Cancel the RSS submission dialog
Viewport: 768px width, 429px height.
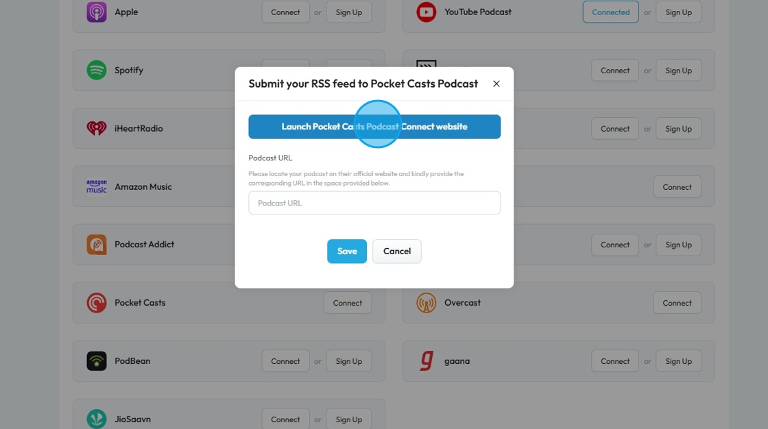[x=397, y=252]
